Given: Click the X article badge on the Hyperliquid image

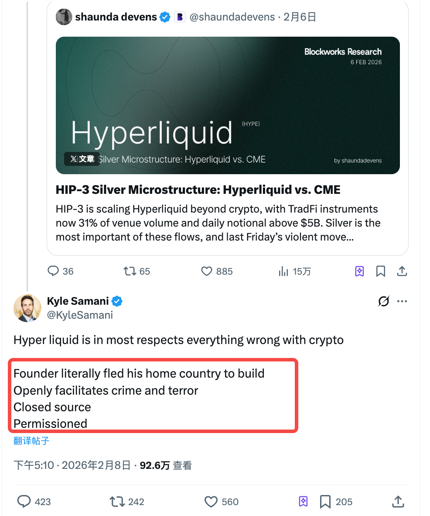Looking at the screenshot, I should coord(81,159).
